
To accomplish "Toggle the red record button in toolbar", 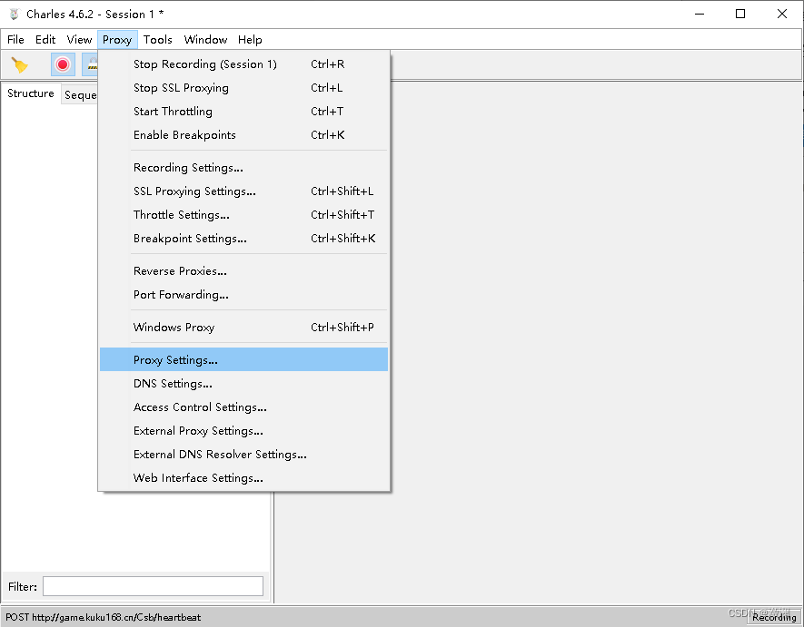I will pyautogui.click(x=63, y=64).
